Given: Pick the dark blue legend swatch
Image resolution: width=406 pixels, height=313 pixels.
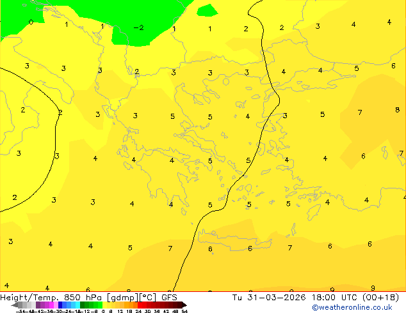Looking at the screenshot, I should 60,305.
